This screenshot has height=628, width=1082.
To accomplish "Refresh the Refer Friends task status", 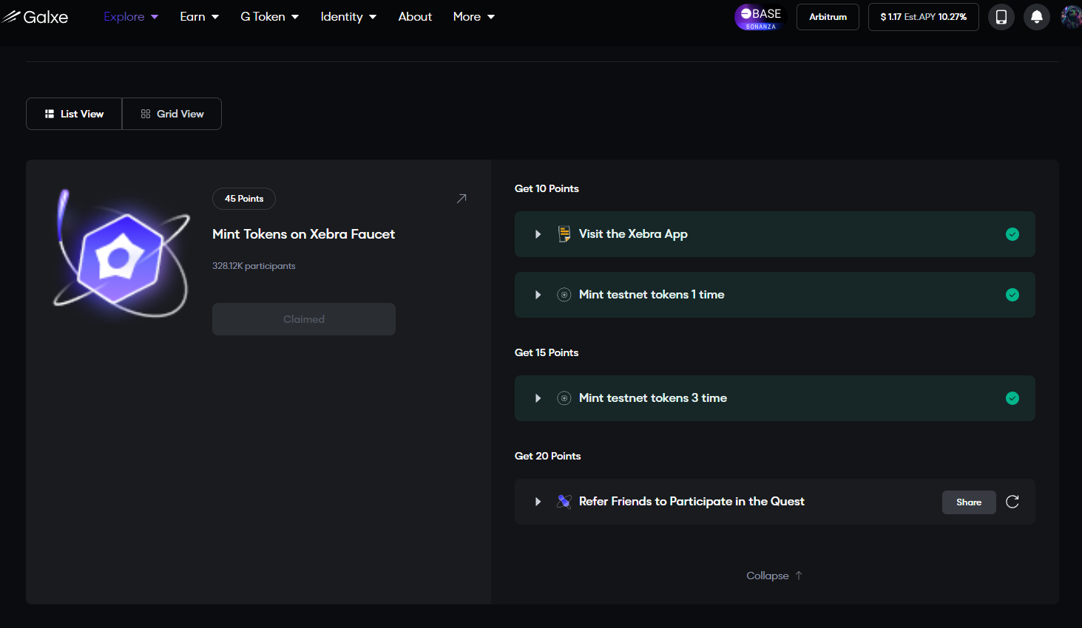I will pyautogui.click(x=1012, y=502).
